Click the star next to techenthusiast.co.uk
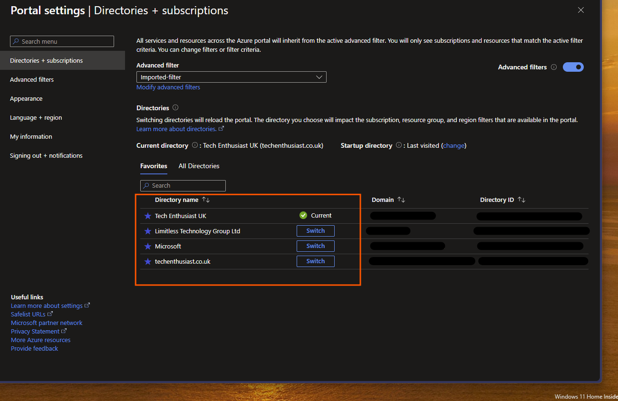Screen dimensions: 618x401 coord(147,262)
